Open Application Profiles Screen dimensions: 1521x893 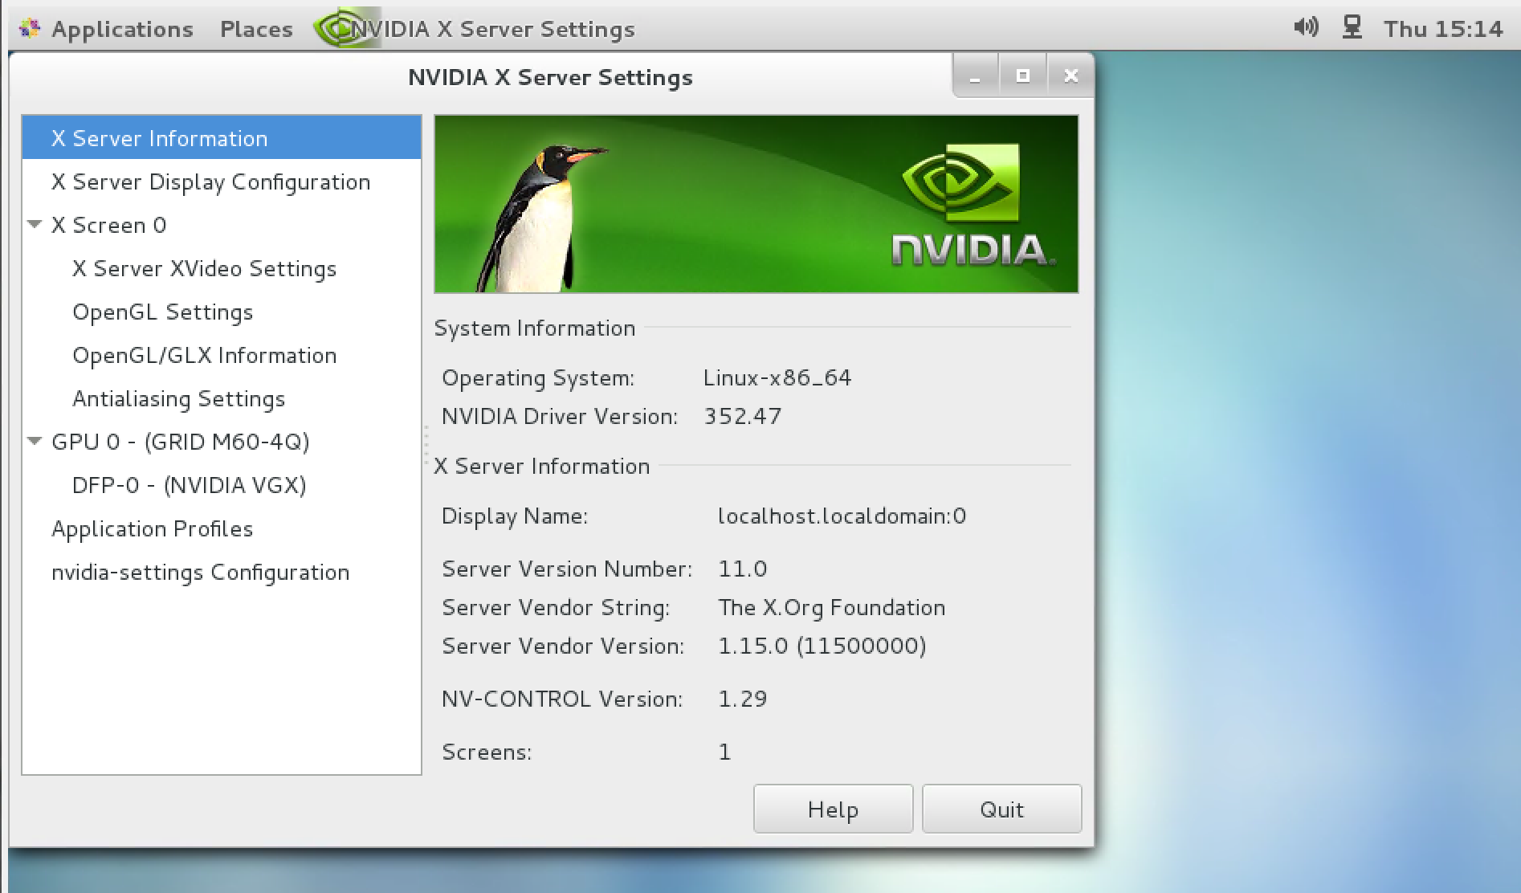[x=152, y=528]
